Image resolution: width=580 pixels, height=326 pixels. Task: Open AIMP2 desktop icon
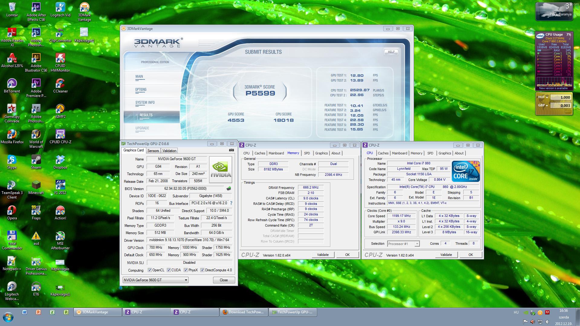click(x=60, y=111)
